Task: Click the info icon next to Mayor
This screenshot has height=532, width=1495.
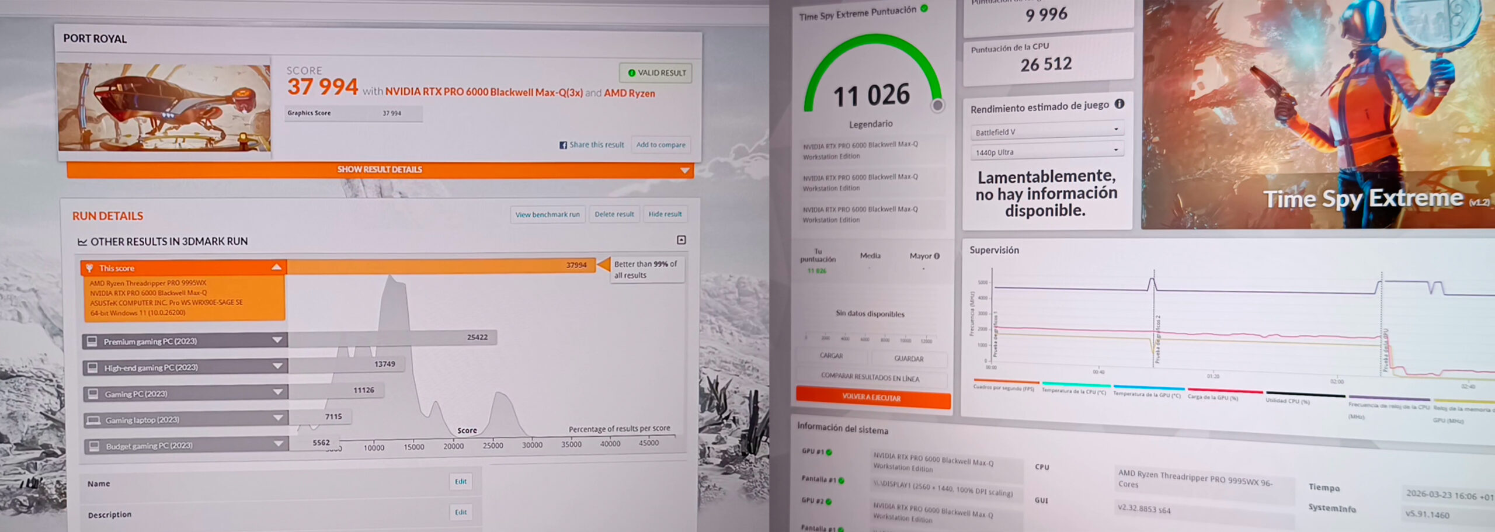Action: (937, 256)
